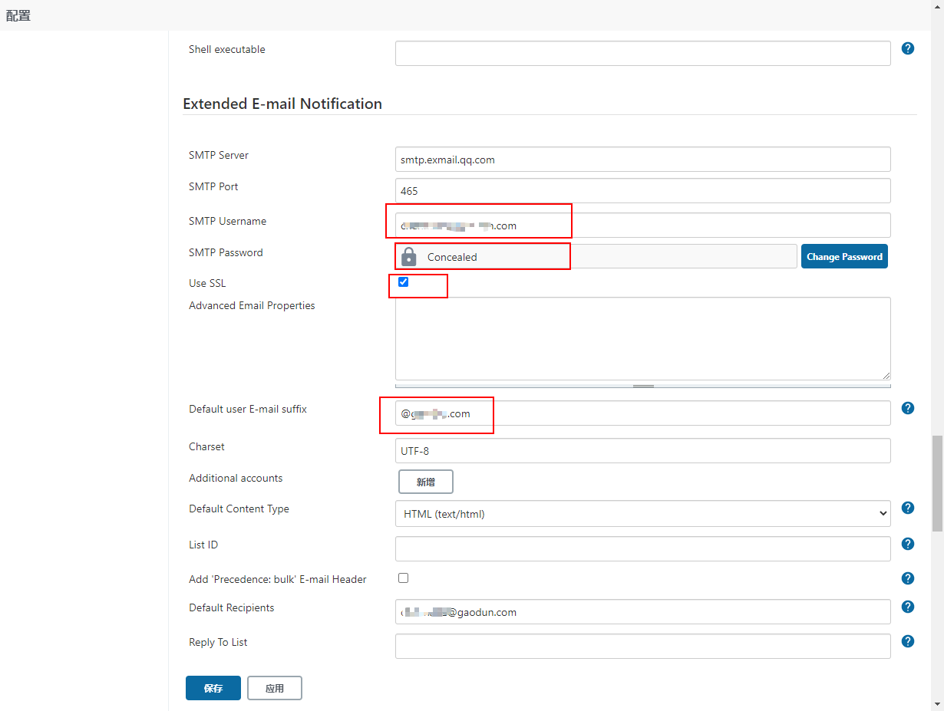
Task: Open help for Reply To List
Action: coord(908,641)
